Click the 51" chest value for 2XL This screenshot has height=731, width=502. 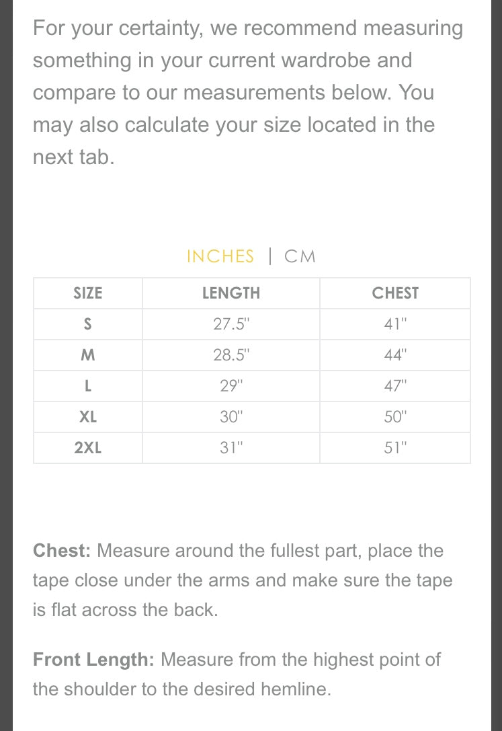(395, 448)
